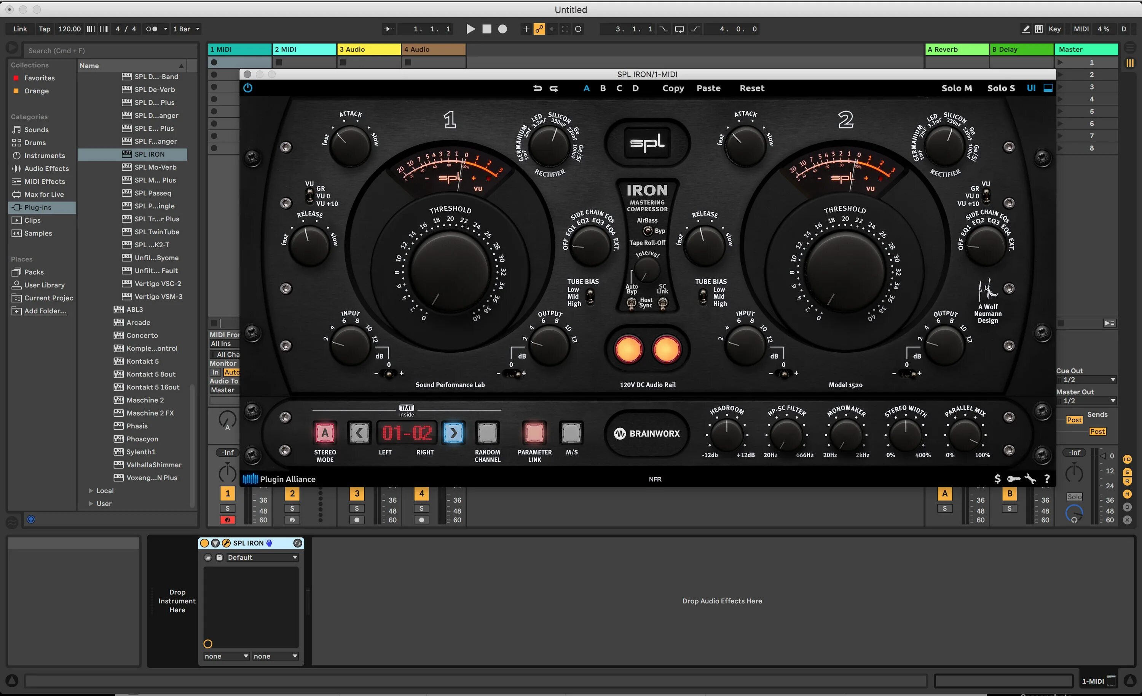Screen dimensions: 1142x696
Task: Click the Solo M button
Action: click(956, 88)
